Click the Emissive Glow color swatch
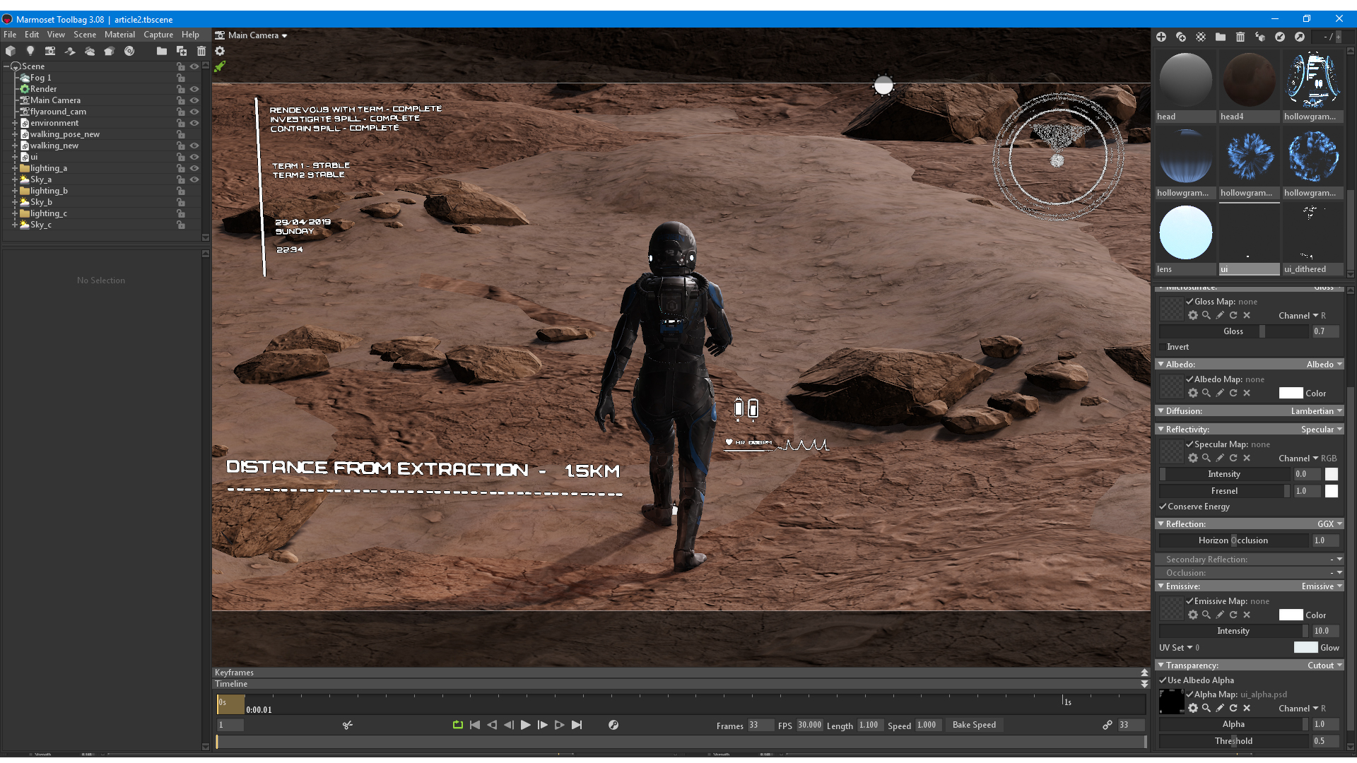 coord(1305,648)
